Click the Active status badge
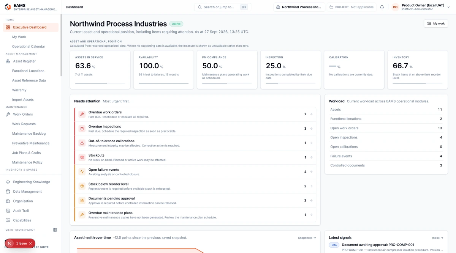 pos(176,24)
